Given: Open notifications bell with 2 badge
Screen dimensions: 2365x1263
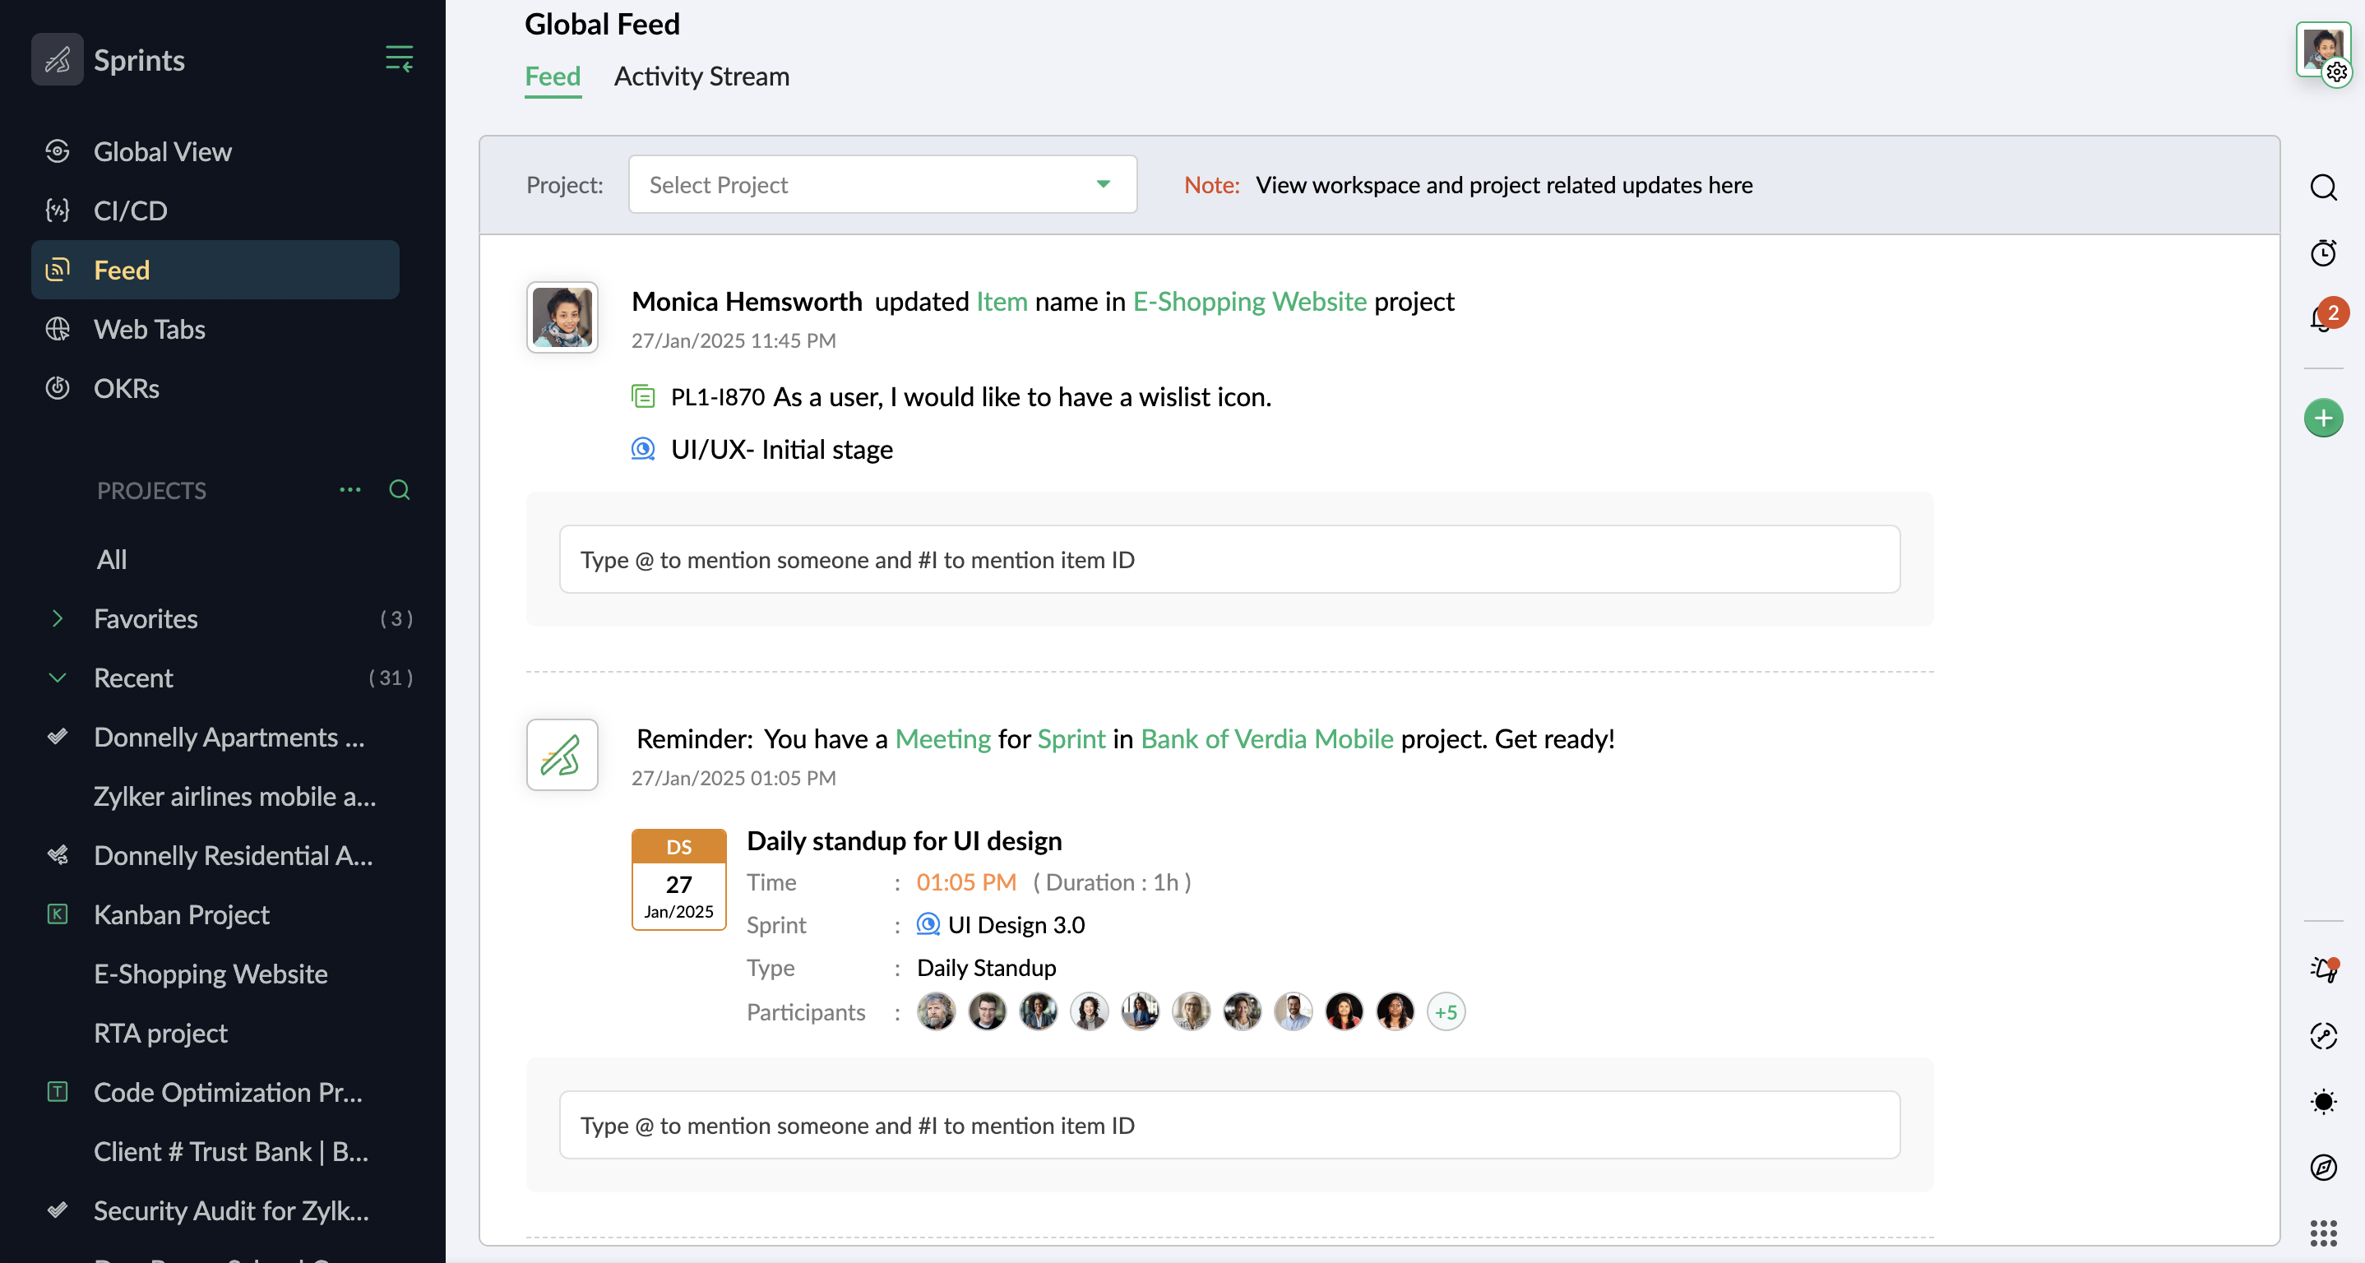Looking at the screenshot, I should [x=2323, y=317].
